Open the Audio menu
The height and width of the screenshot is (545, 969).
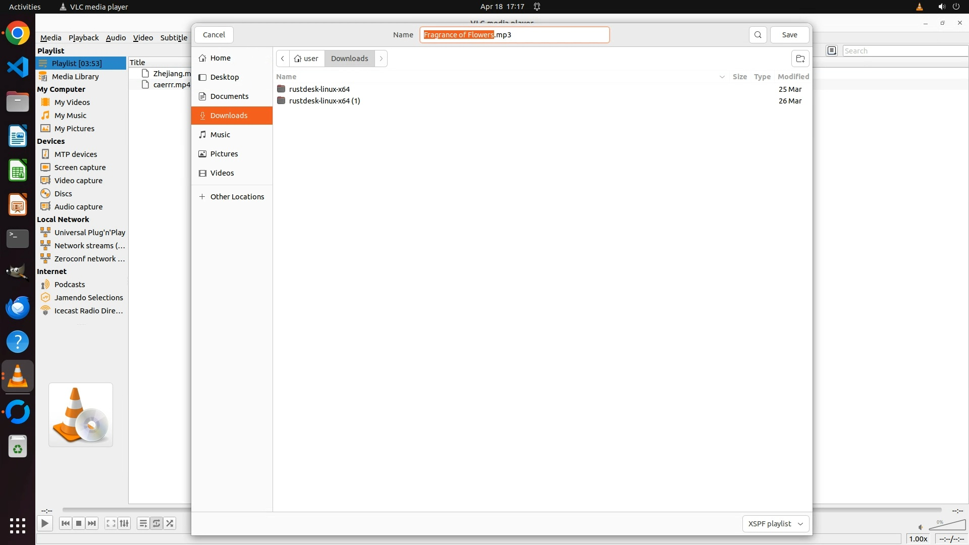[x=116, y=38]
